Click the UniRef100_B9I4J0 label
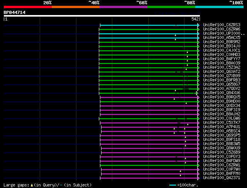 (x=222, y=46)
